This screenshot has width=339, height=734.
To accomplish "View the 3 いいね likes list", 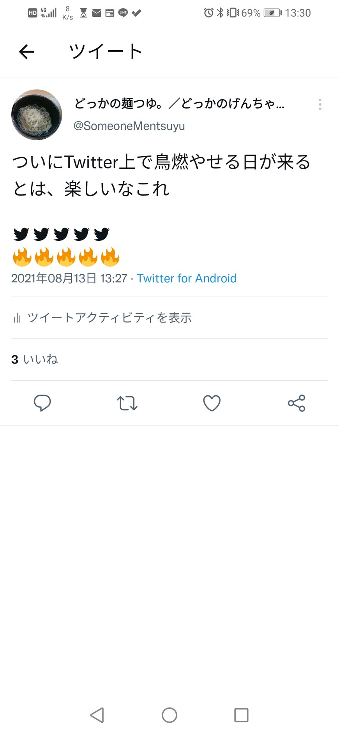I will click(35, 359).
